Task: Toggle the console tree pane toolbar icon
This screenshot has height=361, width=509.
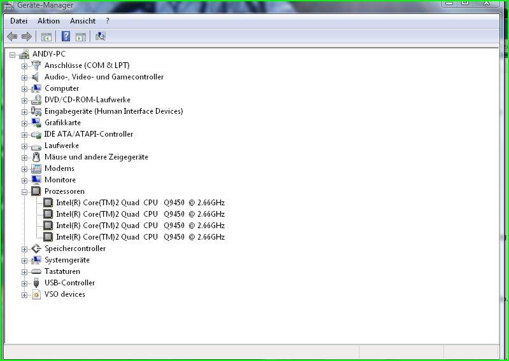Action: (46, 37)
